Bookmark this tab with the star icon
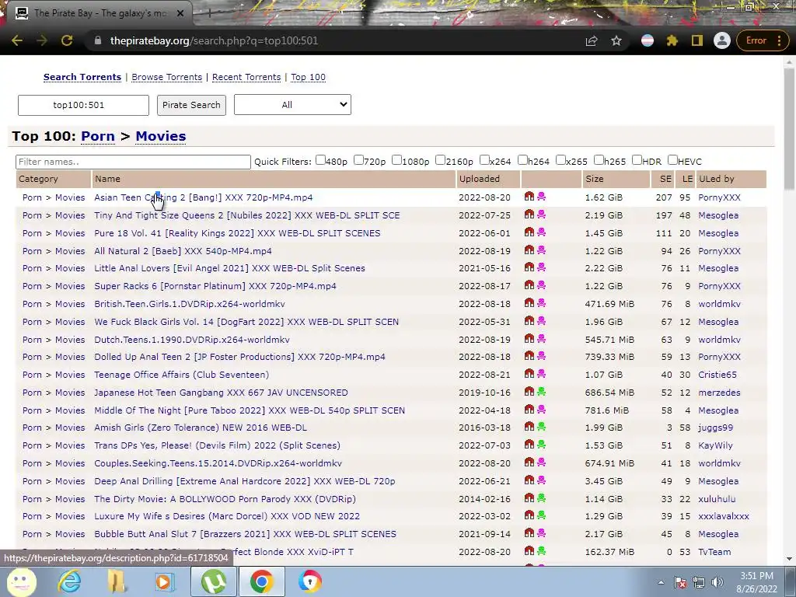The image size is (796, 597). click(x=616, y=40)
